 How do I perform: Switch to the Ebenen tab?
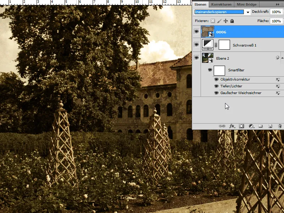click(x=200, y=4)
